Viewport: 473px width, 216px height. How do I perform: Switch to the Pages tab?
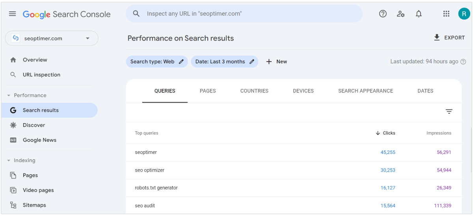(x=208, y=91)
